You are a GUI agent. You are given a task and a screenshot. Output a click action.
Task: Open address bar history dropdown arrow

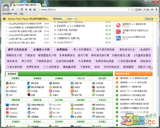[129, 10]
